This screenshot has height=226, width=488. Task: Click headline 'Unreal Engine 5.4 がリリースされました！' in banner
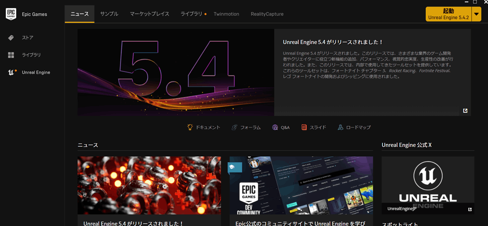click(333, 42)
